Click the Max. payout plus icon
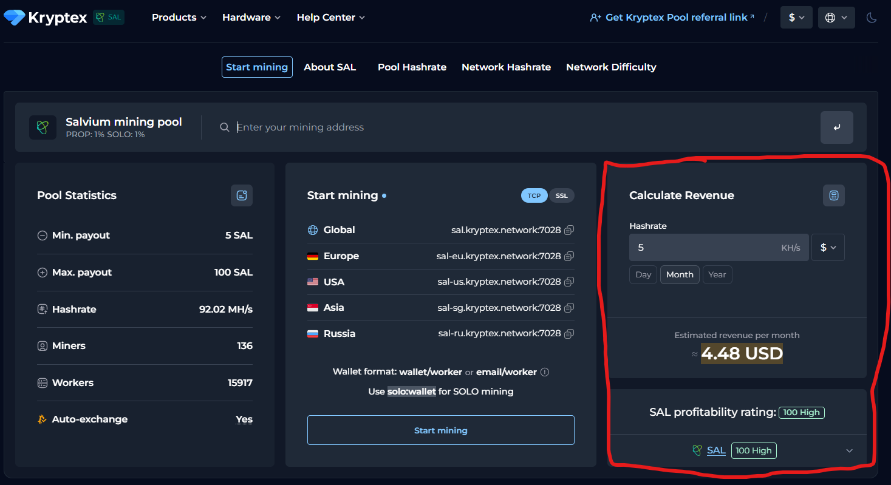Viewport: 891px width, 485px height. point(43,273)
